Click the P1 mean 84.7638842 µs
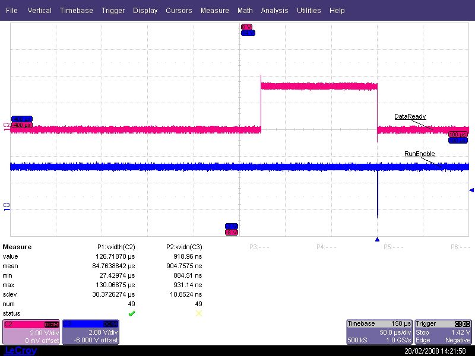This screenshot has width=475, height=356. click(113, 266)
